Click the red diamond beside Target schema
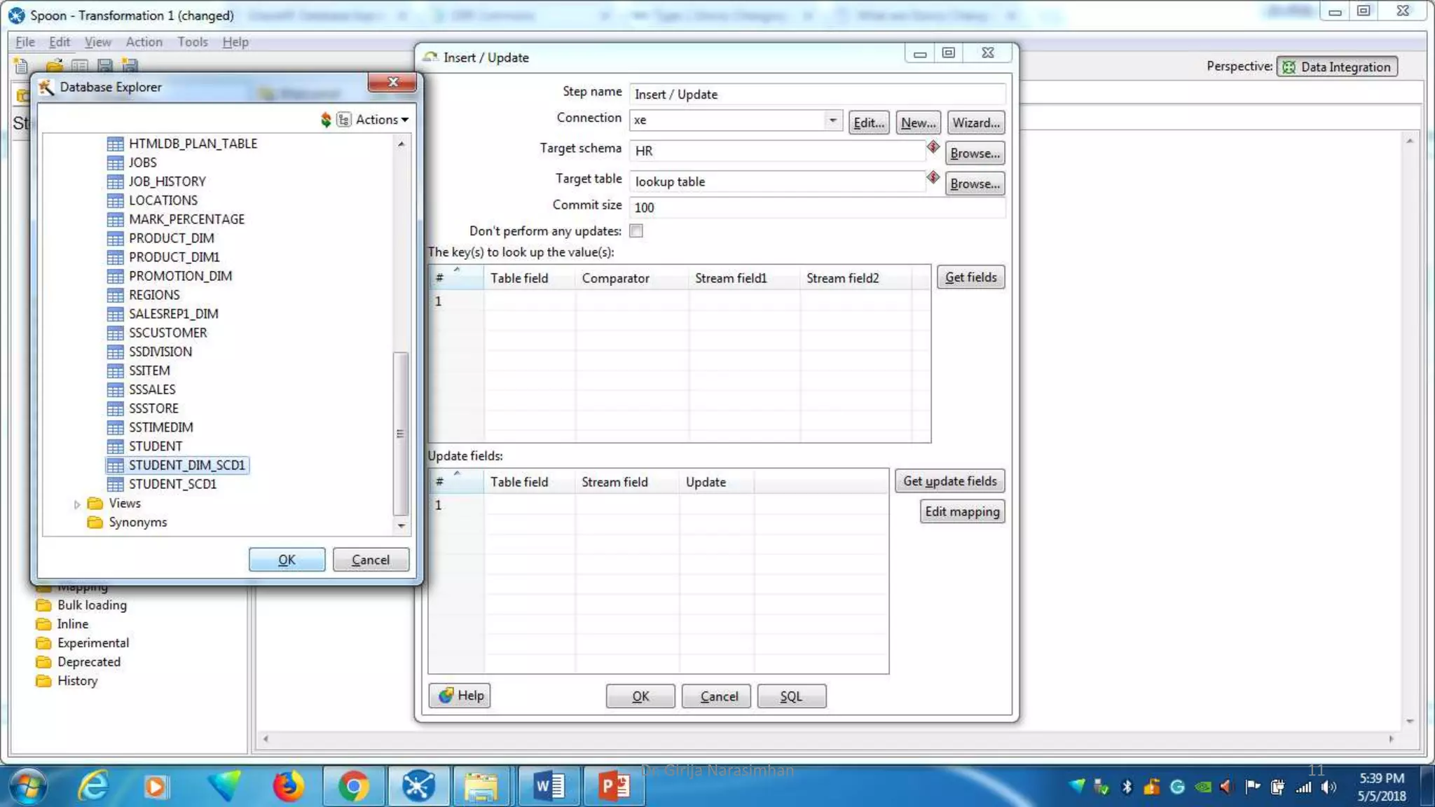The height and width of the screenshot is (807, 1435). (x=933, y=147)
